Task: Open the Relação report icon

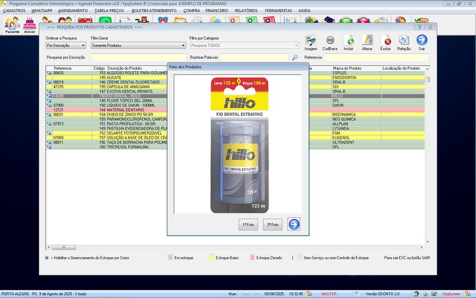Action: [404, 41]
